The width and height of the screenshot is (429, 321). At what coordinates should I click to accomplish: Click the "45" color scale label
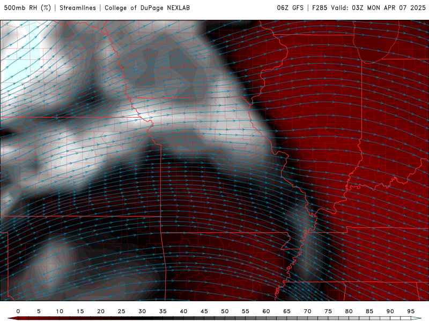tap(204, 311)
